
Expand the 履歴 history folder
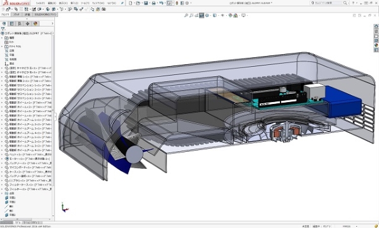[2, 38]
